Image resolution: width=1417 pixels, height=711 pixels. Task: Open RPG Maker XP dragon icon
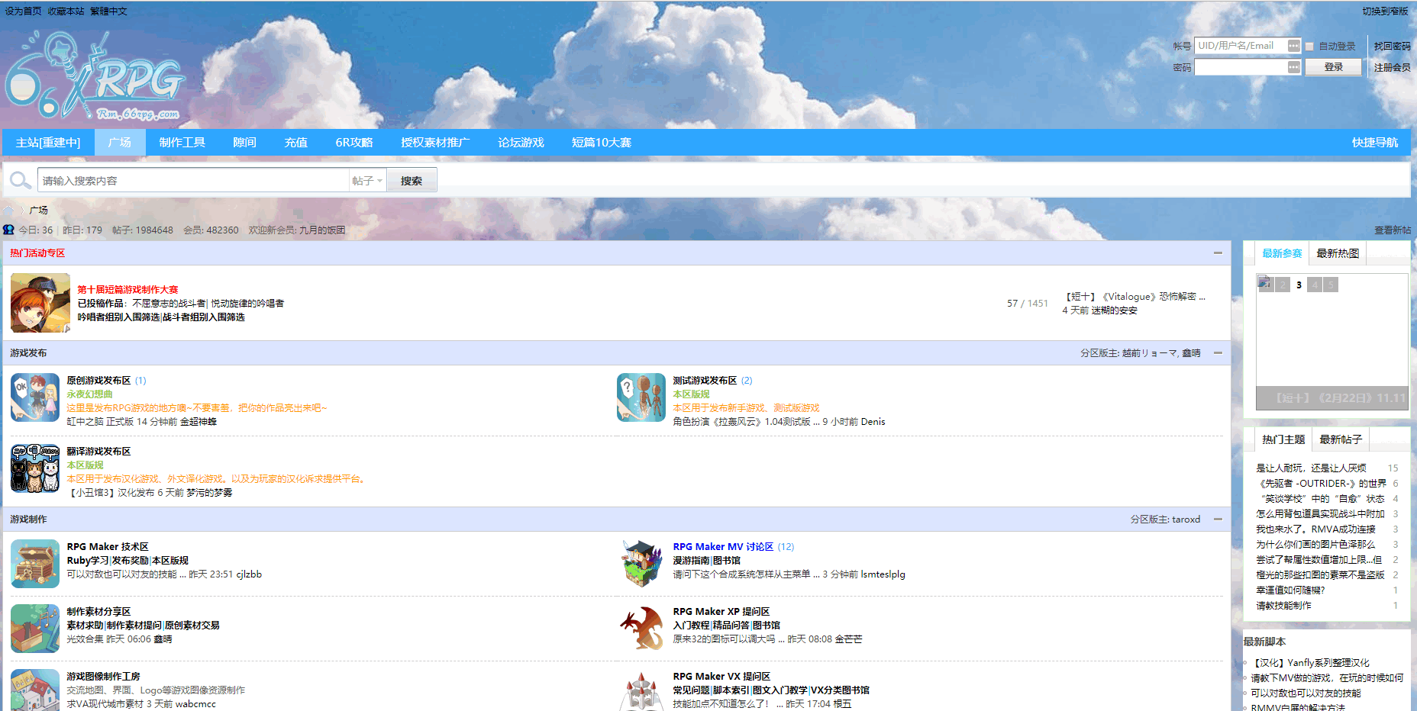[x=641, y=629]
